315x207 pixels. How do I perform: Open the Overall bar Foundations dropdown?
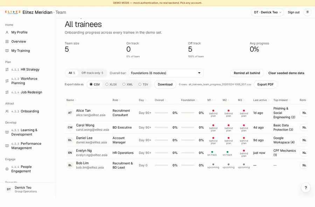(x=166, y=73)
